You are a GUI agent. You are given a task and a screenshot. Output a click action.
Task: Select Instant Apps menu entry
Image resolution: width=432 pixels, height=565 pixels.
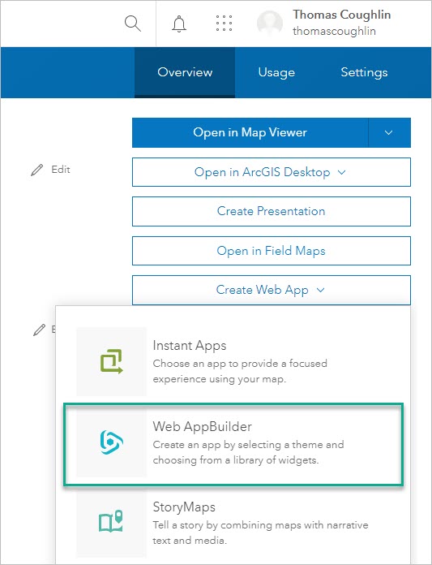233,361
